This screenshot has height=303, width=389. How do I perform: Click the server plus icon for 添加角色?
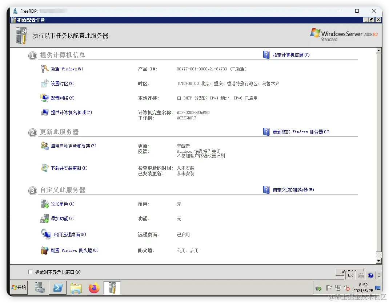click(x=45, y=204)
